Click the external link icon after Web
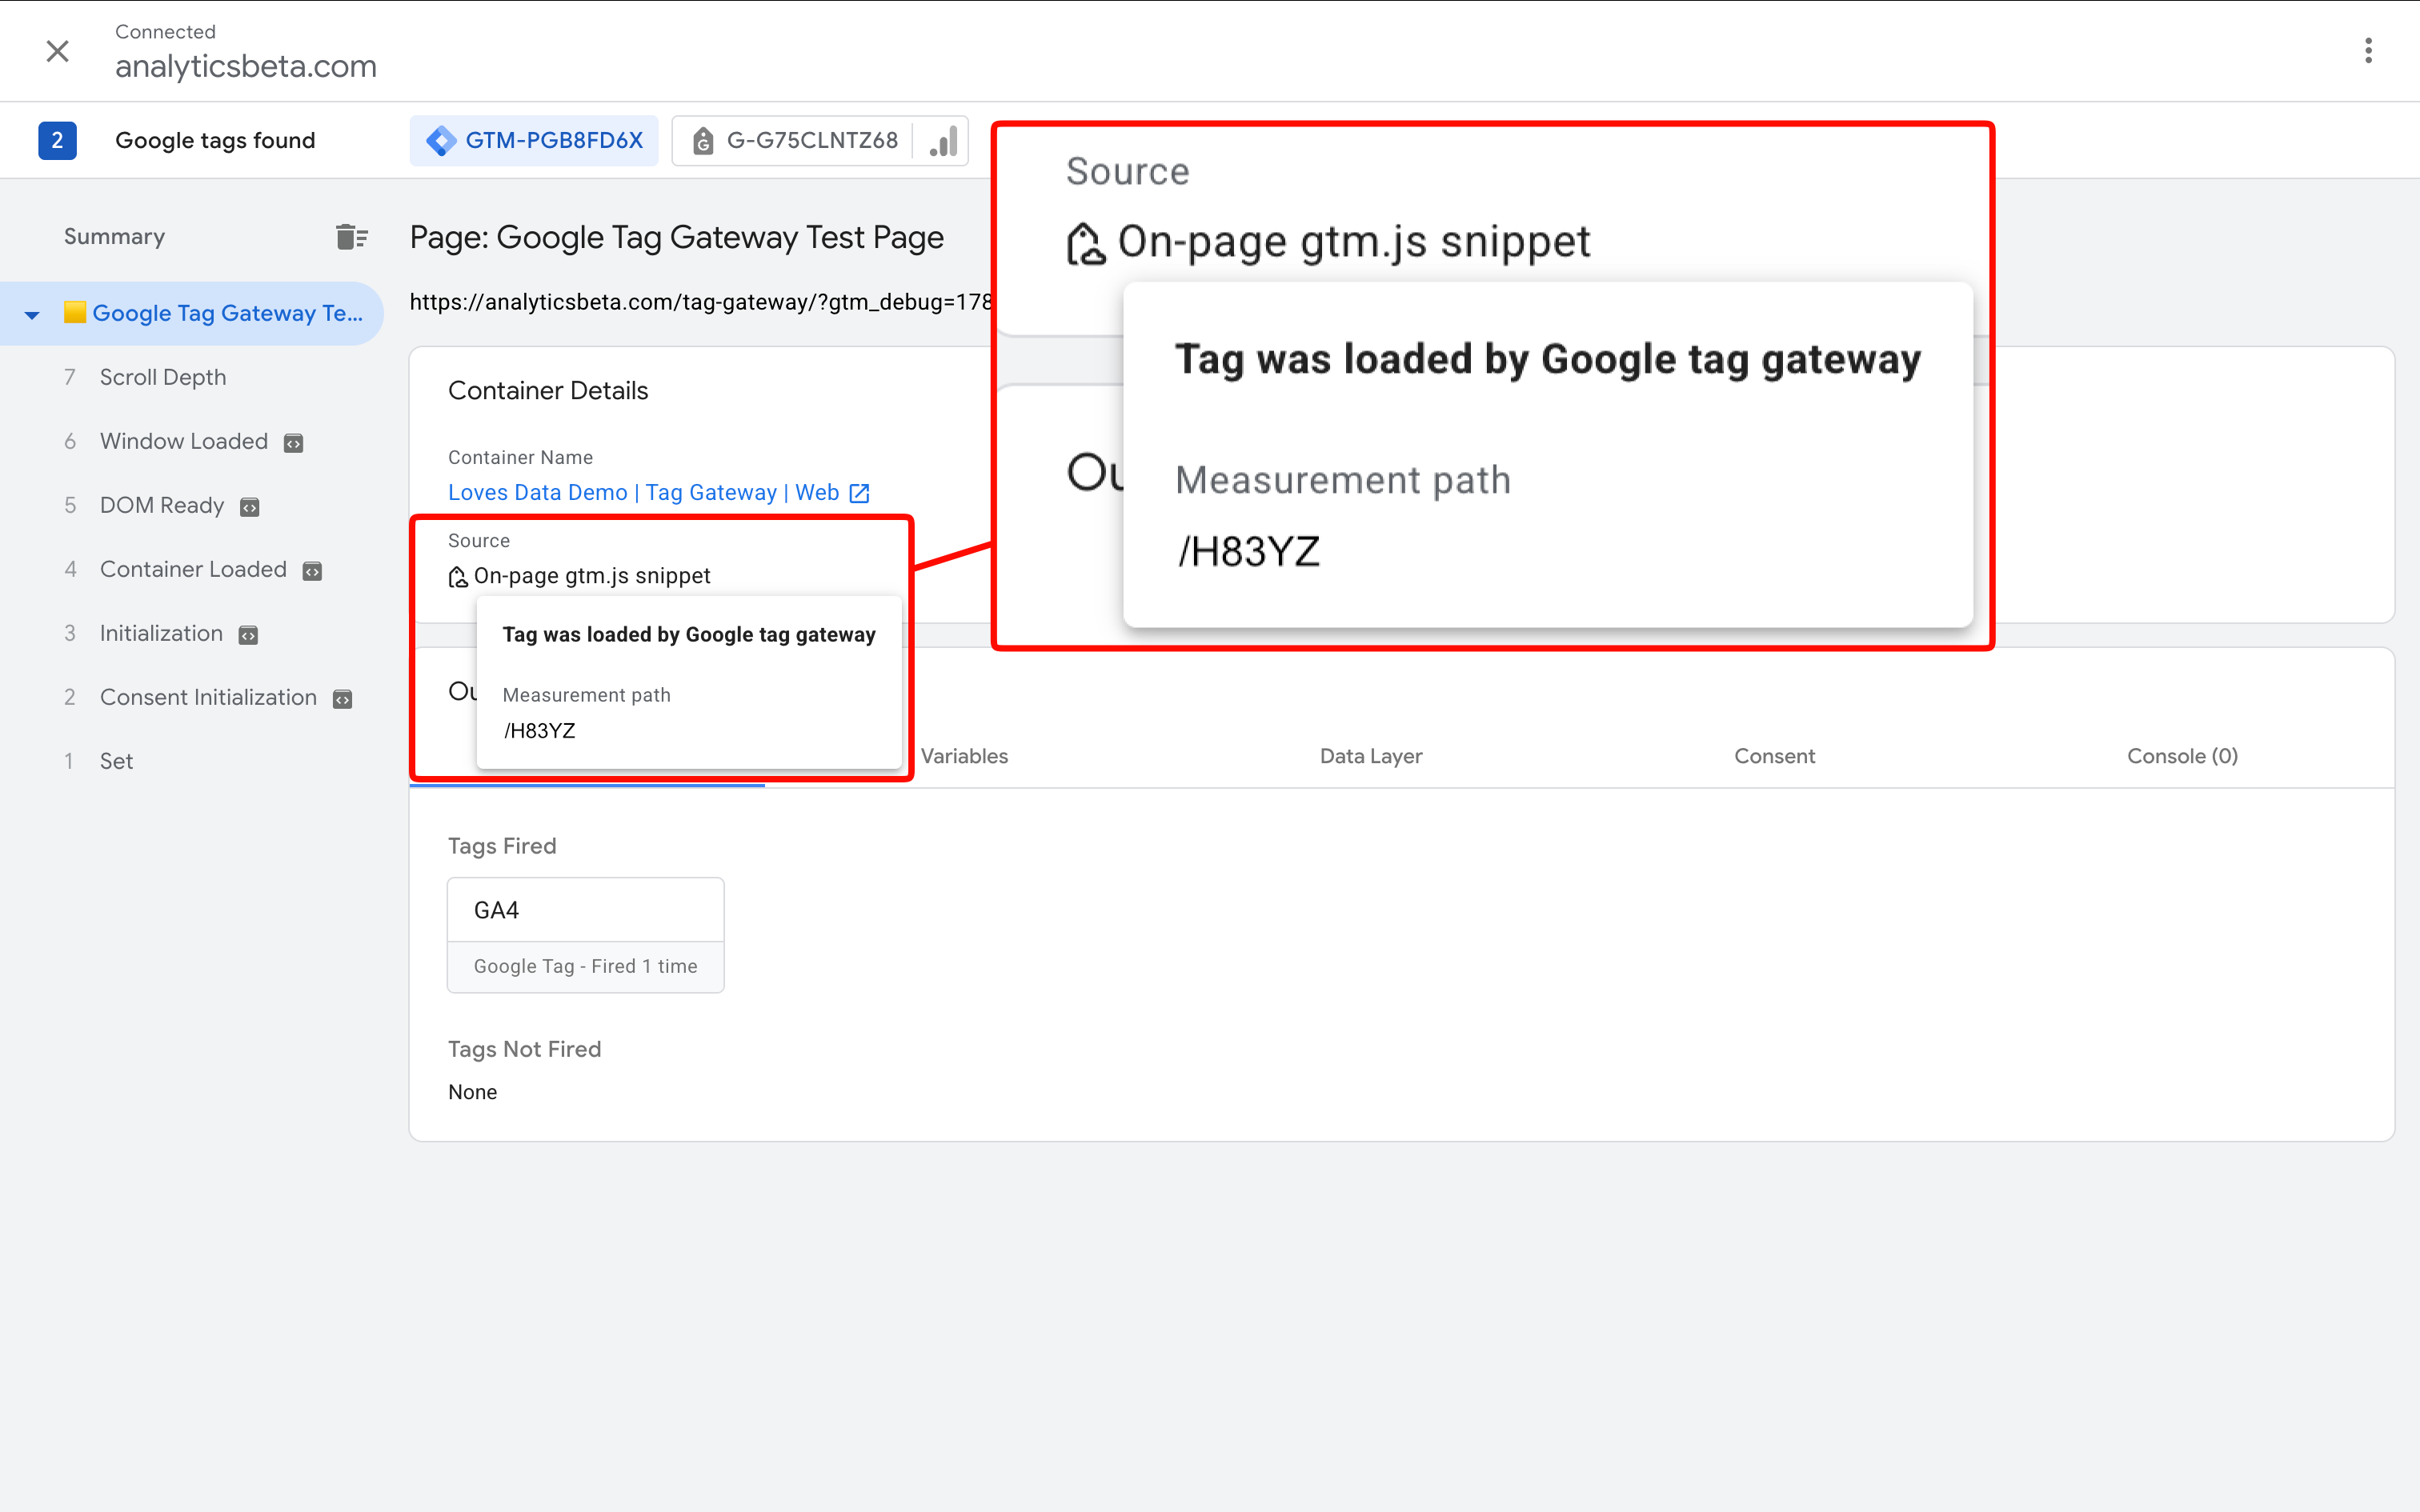2420x1512 pixels. tap(859, 493)
